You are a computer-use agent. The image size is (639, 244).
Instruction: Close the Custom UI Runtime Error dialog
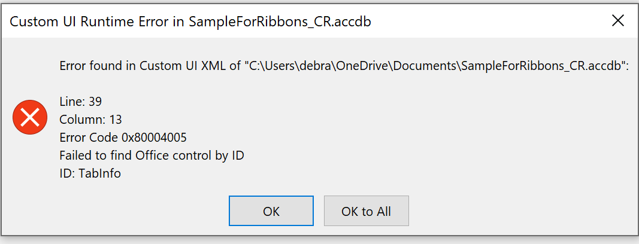tap(618, 21)
